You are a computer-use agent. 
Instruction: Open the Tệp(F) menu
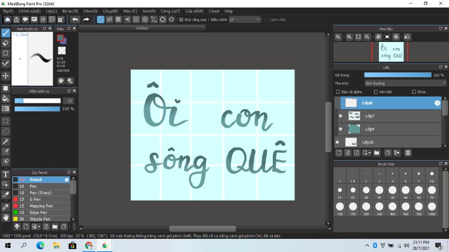tap(8, 11)
